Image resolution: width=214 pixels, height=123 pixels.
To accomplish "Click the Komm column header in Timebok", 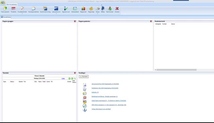I will point(69,82).
